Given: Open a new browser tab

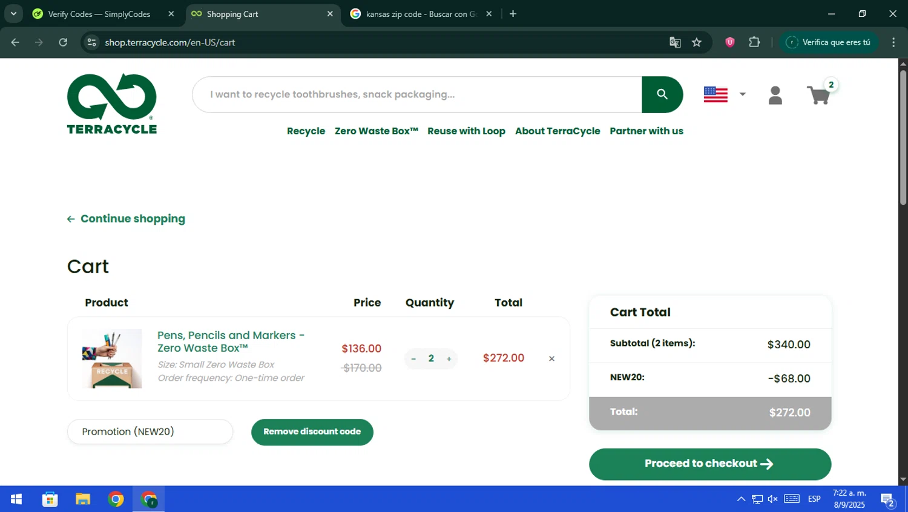Looking at the screenshot, I should pyautogui.click(x=513, y=13).
